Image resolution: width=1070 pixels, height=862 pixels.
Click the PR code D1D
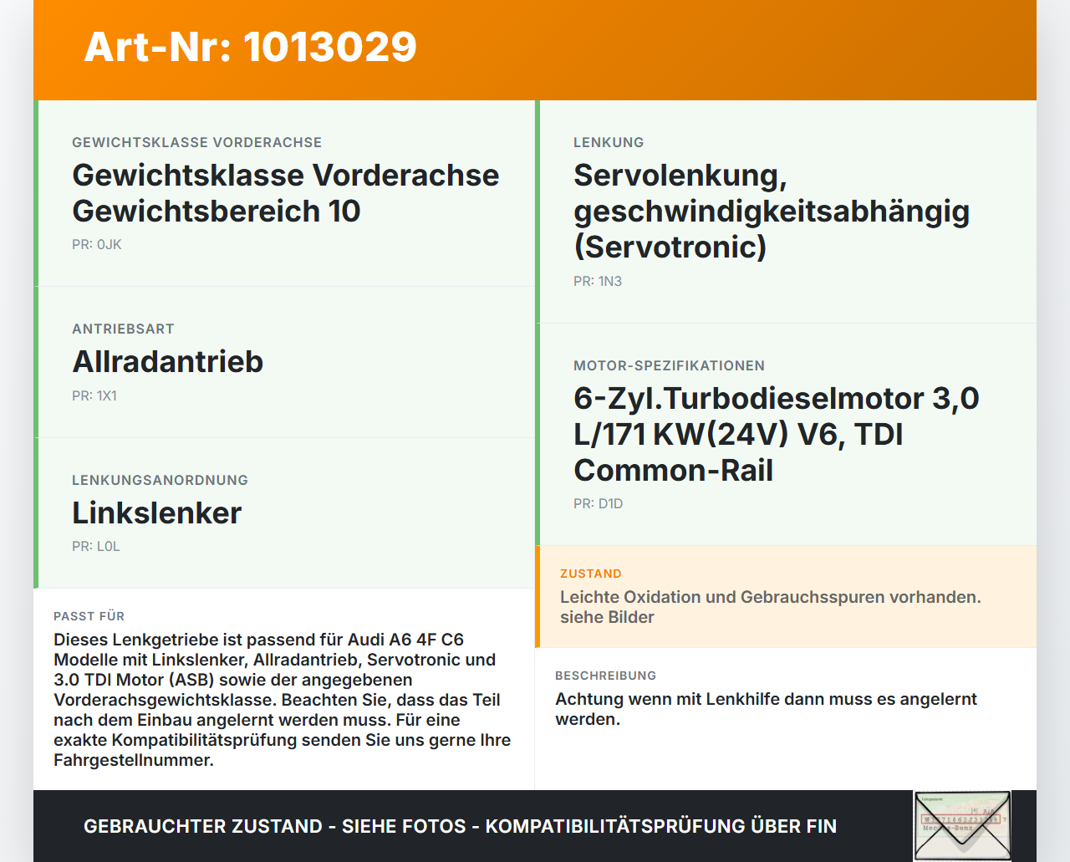click(x=597, y=503)
